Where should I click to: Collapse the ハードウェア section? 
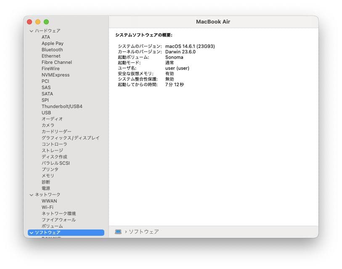[x=31, y=31]
